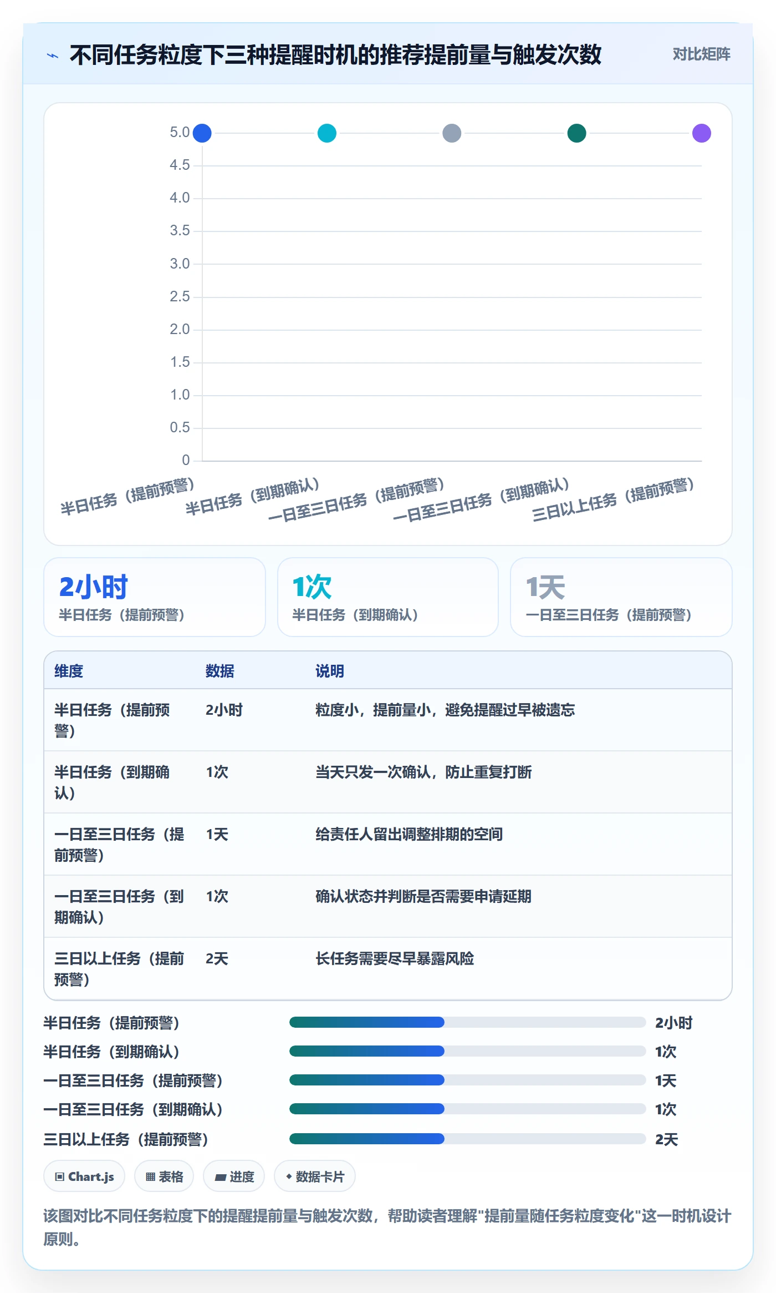Click the Chart.js tag chip
This screenshot has width=776, height=1293.
click(x=84, y=1176)
